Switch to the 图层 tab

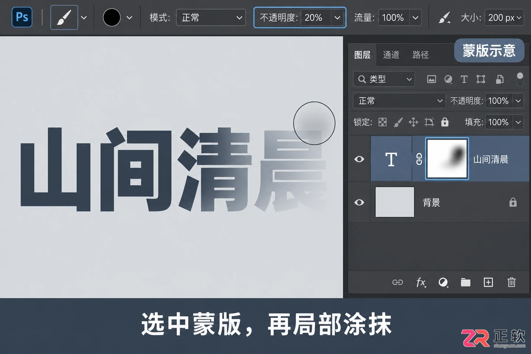click(x=362, y=55)
